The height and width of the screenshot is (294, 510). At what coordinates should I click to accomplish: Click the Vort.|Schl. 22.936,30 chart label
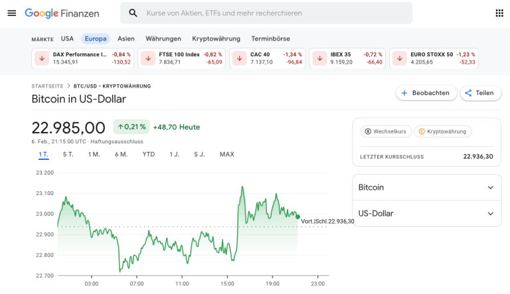pos(327,221)
